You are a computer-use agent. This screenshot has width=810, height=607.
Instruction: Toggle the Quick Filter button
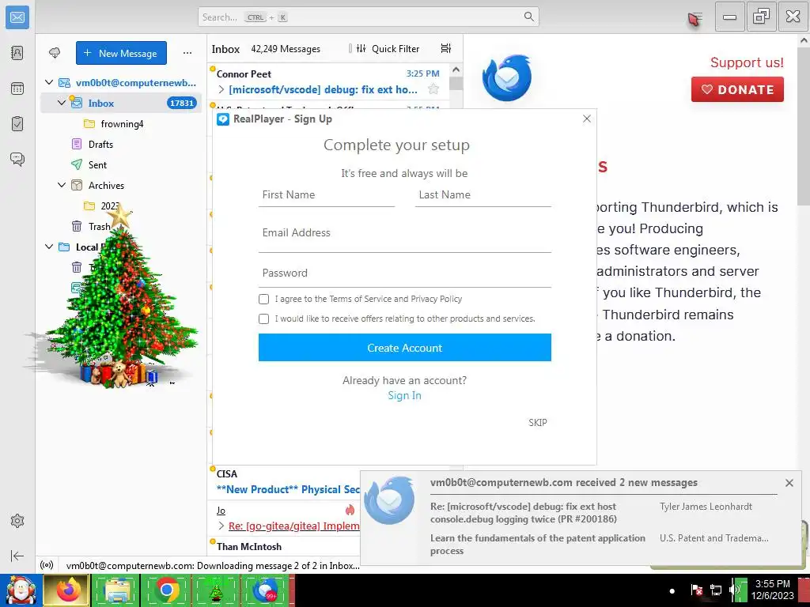point(388,48)
